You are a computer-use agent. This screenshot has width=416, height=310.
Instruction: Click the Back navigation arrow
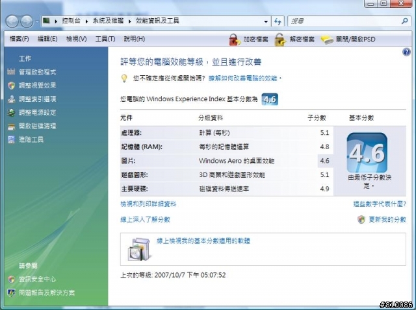12,21
